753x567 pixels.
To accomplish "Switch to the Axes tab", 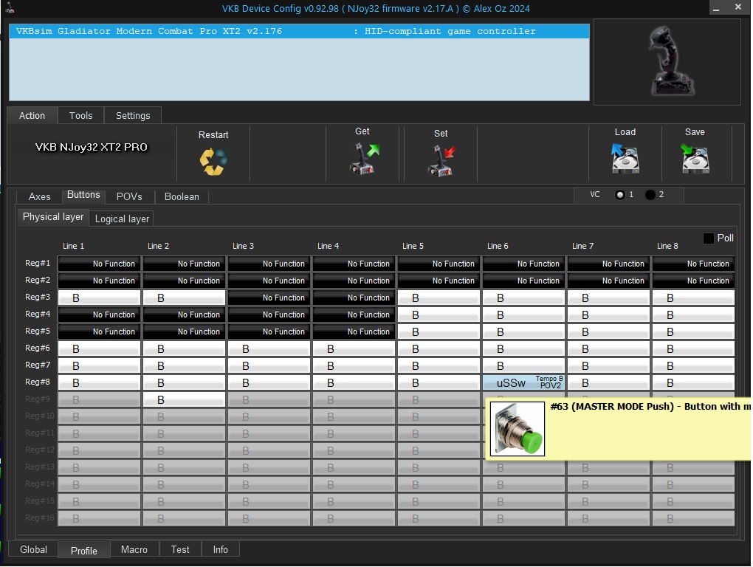I will (39, 197).
